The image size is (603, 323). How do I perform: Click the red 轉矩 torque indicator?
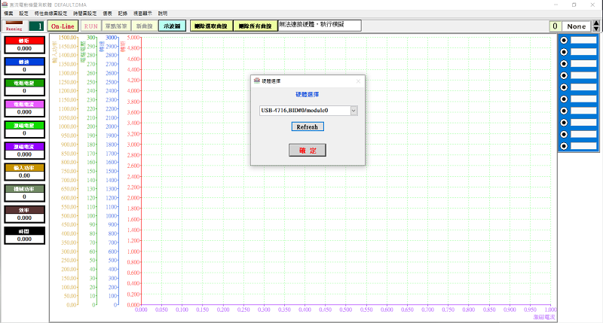(24, 40)
